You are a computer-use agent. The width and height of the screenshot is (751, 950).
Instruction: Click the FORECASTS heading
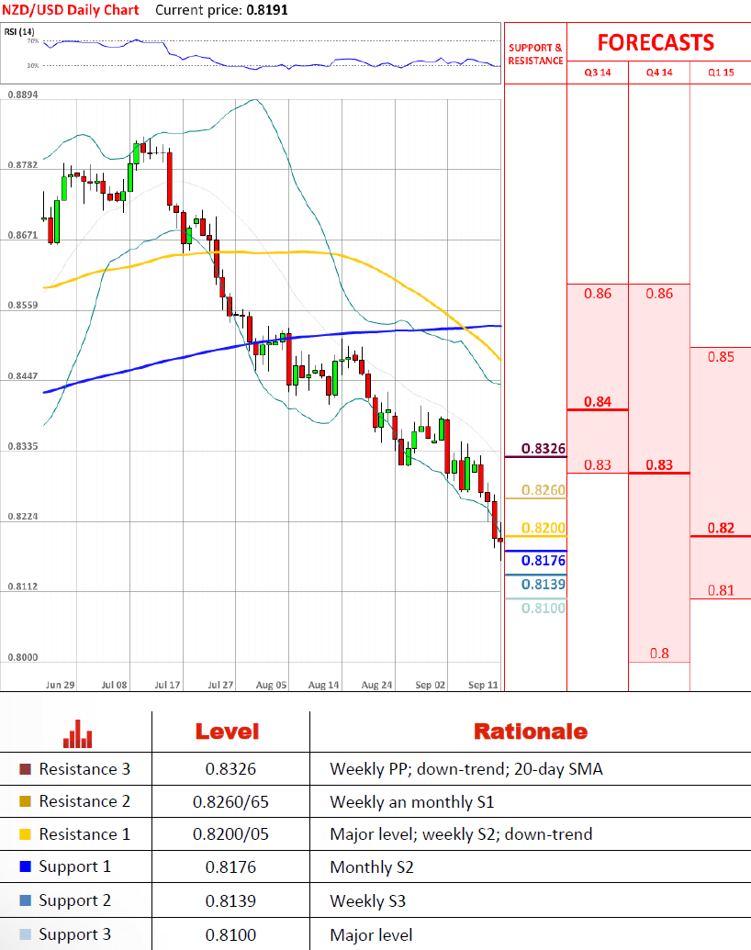point(656,42)
